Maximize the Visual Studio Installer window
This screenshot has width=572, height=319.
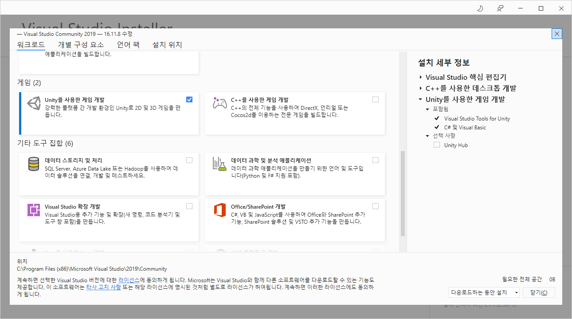(x=541, y=8)
